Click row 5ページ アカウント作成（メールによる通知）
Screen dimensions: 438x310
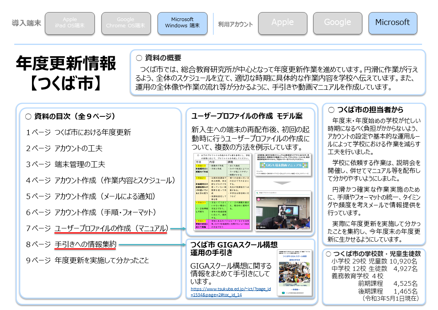[x=91, y=196]
